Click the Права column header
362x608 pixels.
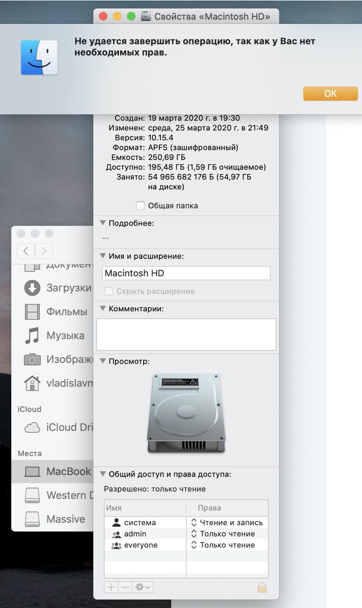click(x=227, y=508)
